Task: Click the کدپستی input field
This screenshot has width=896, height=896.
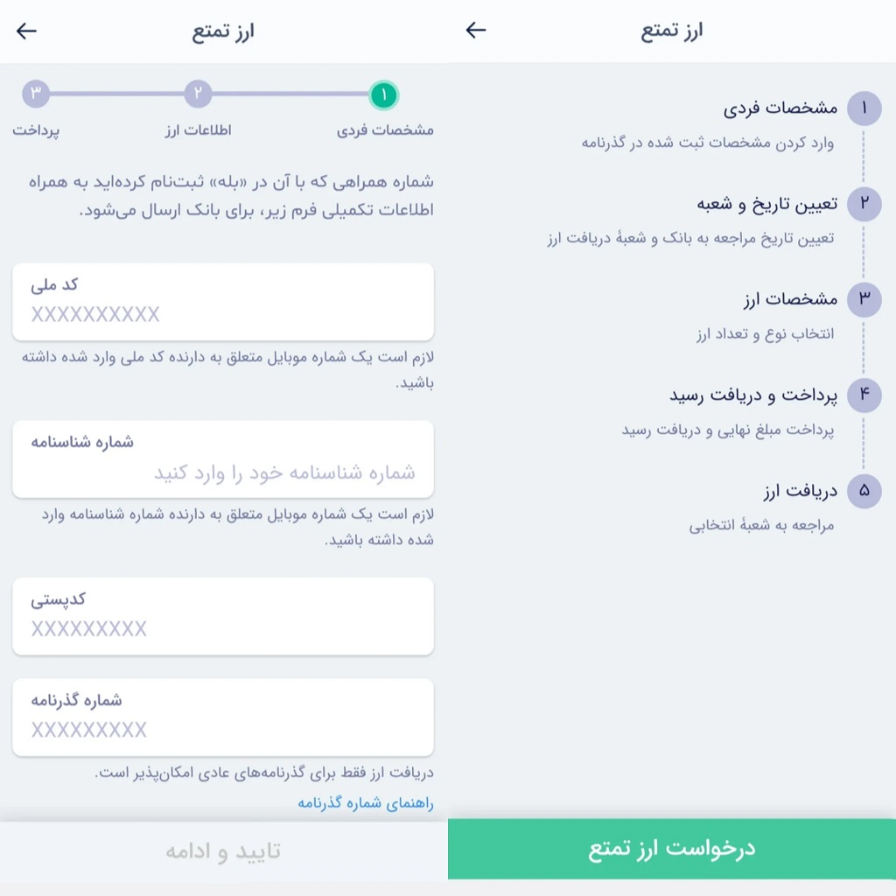Action: tap(223, 616)
